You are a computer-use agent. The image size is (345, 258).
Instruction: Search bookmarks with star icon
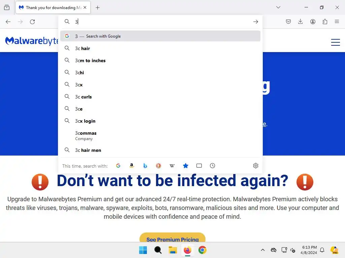tap(186, 166)
